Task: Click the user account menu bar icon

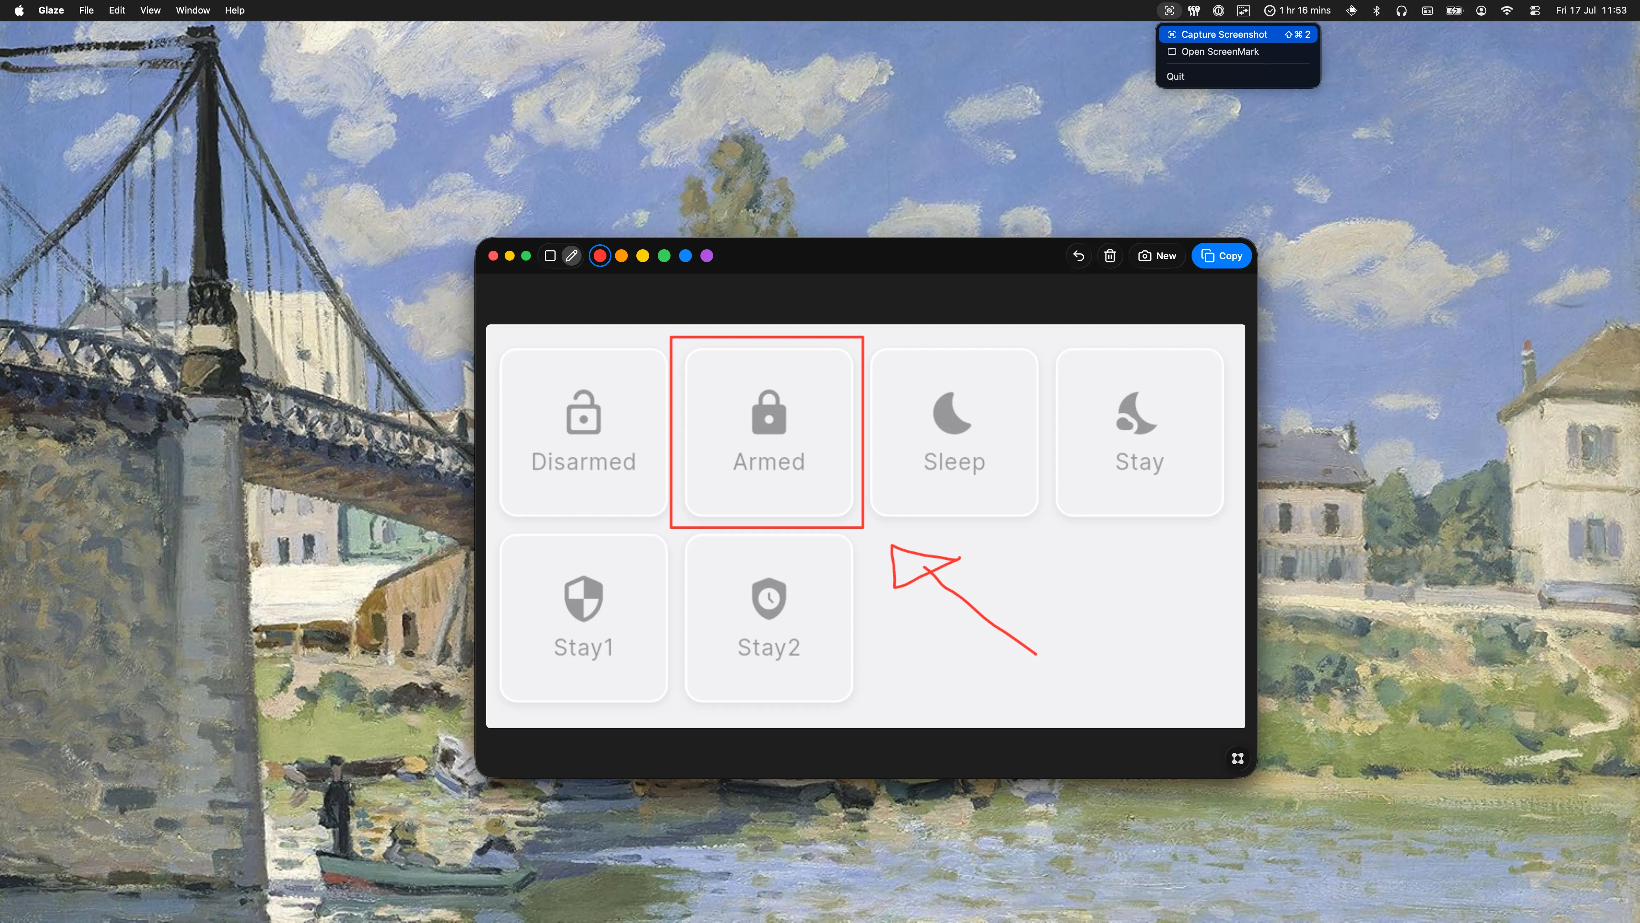Action: click(x=1481, y=10)
